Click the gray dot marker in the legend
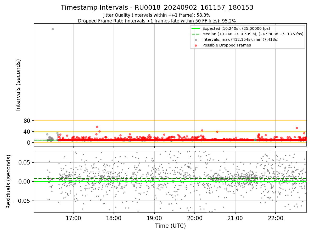This screenshot has width=314, height=235. coord(196,40)
